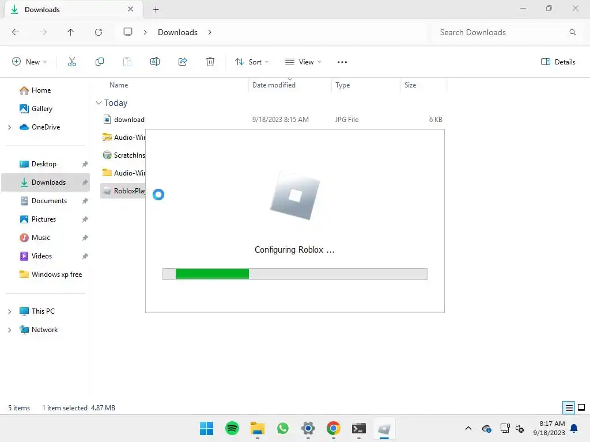Click the Configuring Roblox progress bar

(294, 274)
